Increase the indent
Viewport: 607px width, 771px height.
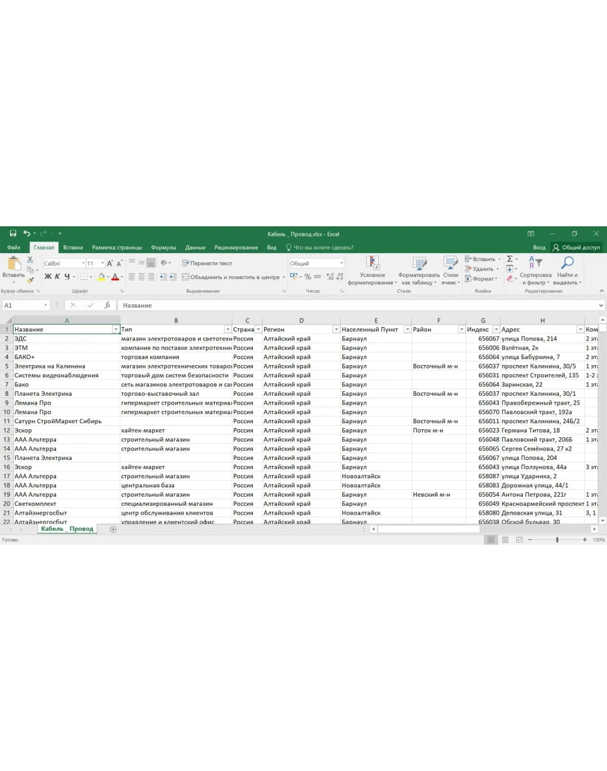click(173, 277)
